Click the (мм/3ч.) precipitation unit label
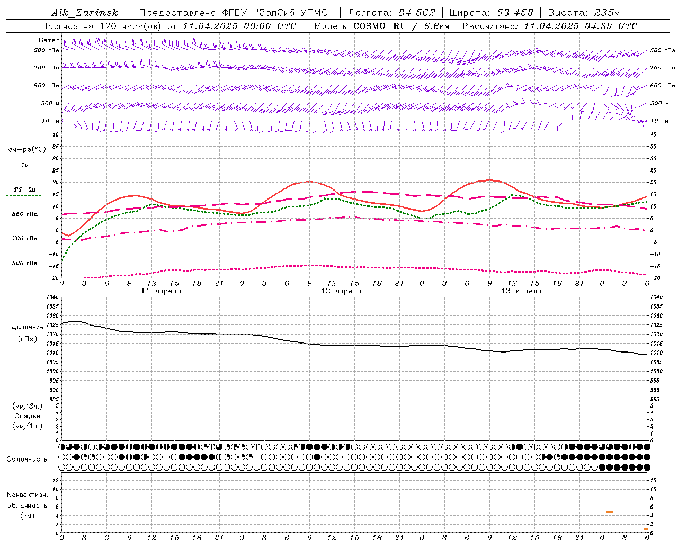The image size is (678, 542). click(28, 406)
